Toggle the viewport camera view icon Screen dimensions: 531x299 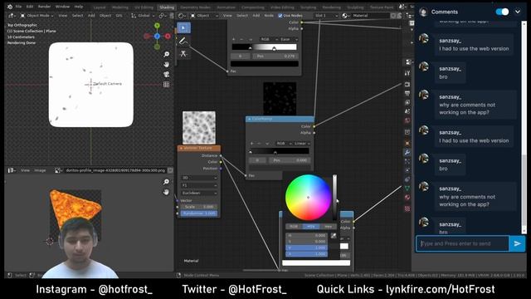click(x=166, y=74)
